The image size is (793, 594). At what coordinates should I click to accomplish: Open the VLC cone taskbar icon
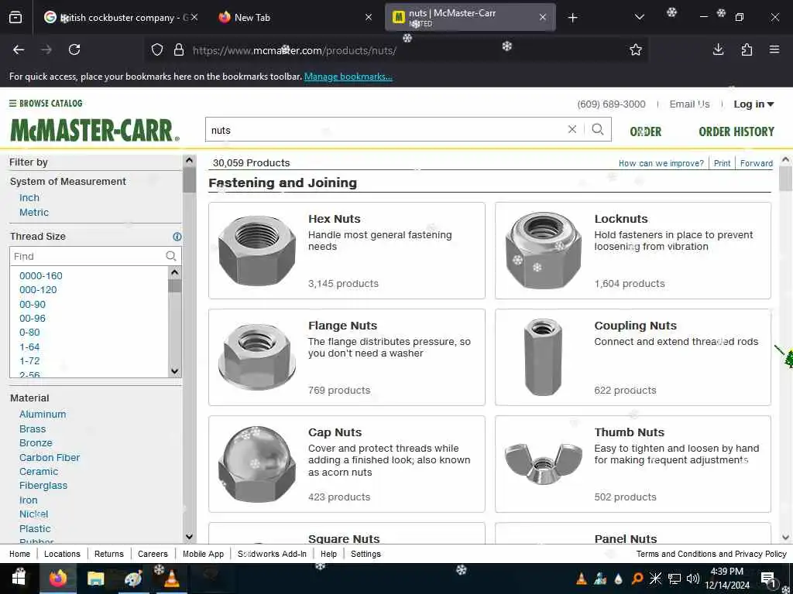(x=172, y=578)
